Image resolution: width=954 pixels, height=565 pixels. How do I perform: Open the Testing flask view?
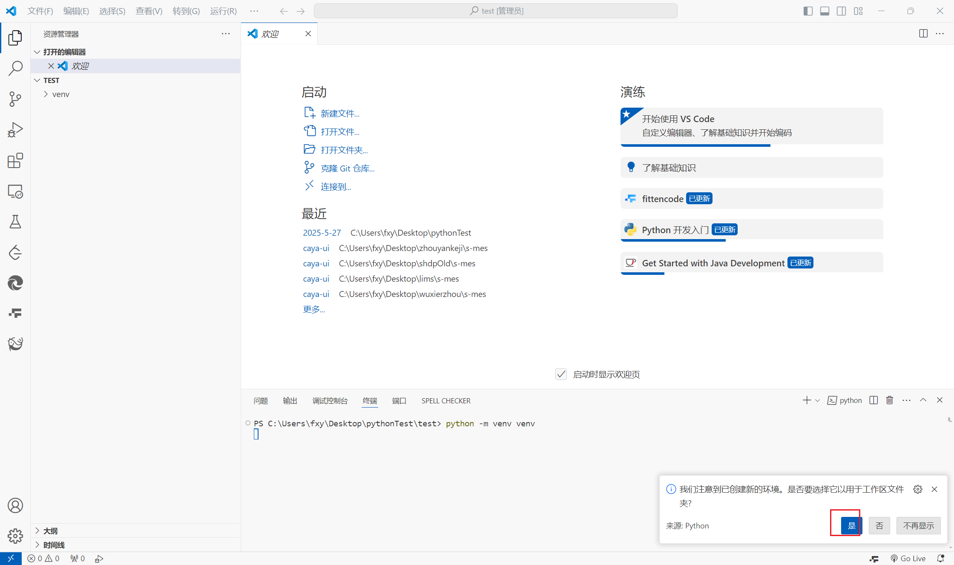click(15, 222)
